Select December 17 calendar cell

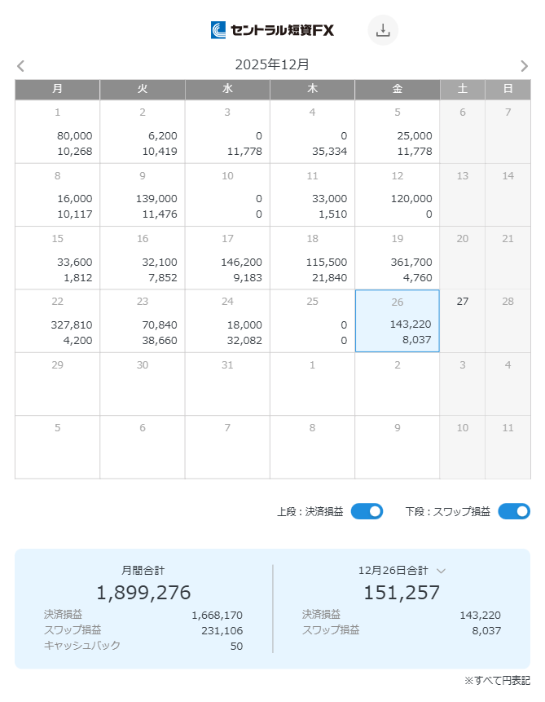[x=227, y=258]
